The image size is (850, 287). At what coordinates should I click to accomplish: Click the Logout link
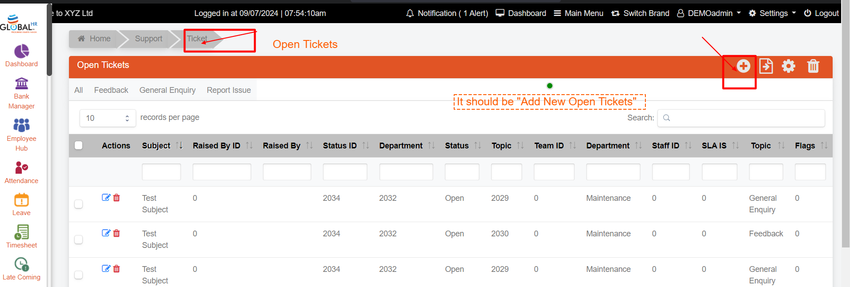click(x=821, y=13)
